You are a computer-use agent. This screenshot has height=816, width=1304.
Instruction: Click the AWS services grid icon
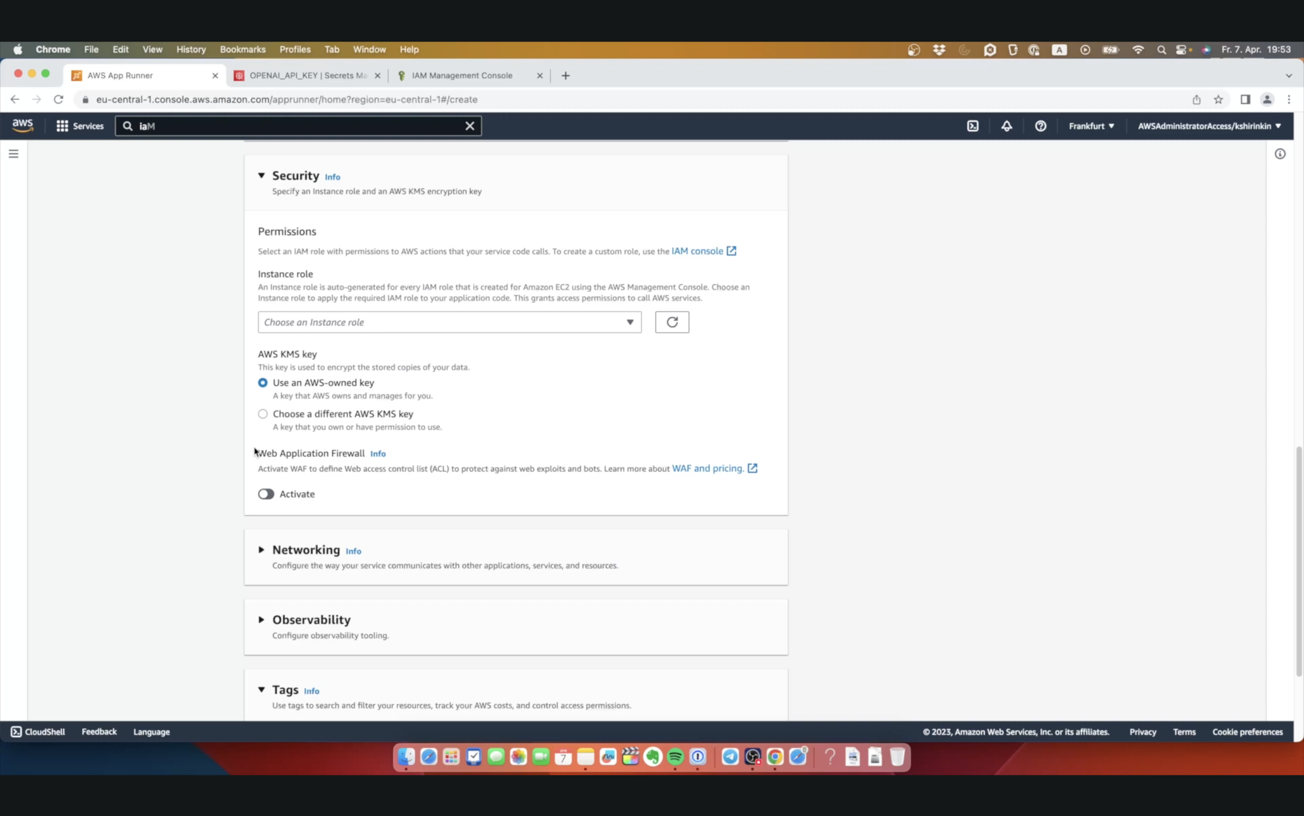click(x=62, y=125)
